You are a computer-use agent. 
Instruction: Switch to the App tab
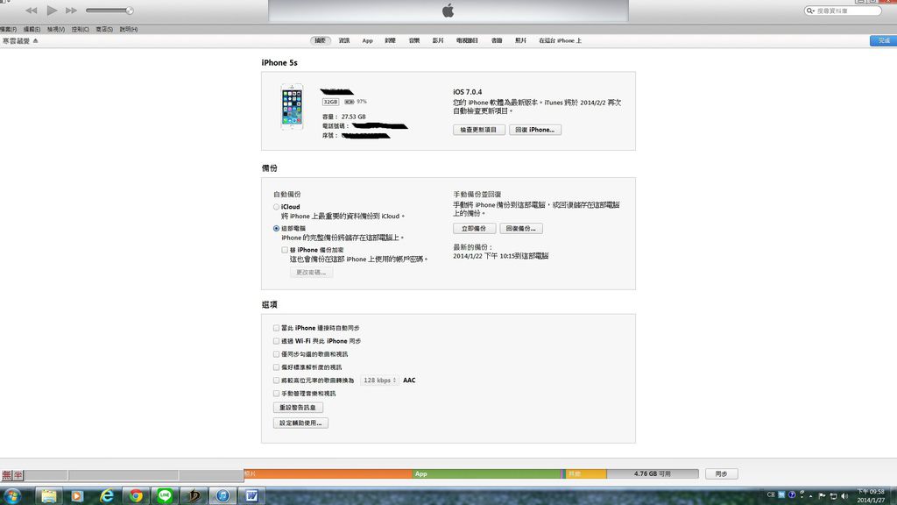[x=367, y=40]
